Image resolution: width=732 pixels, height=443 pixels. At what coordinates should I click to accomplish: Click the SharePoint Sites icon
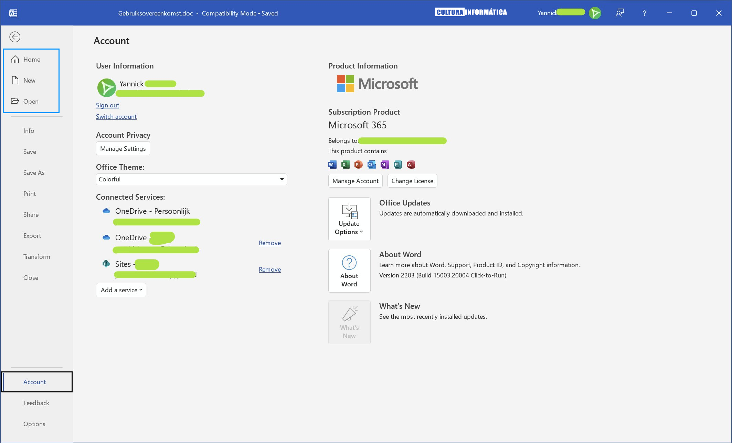(106, 264)
